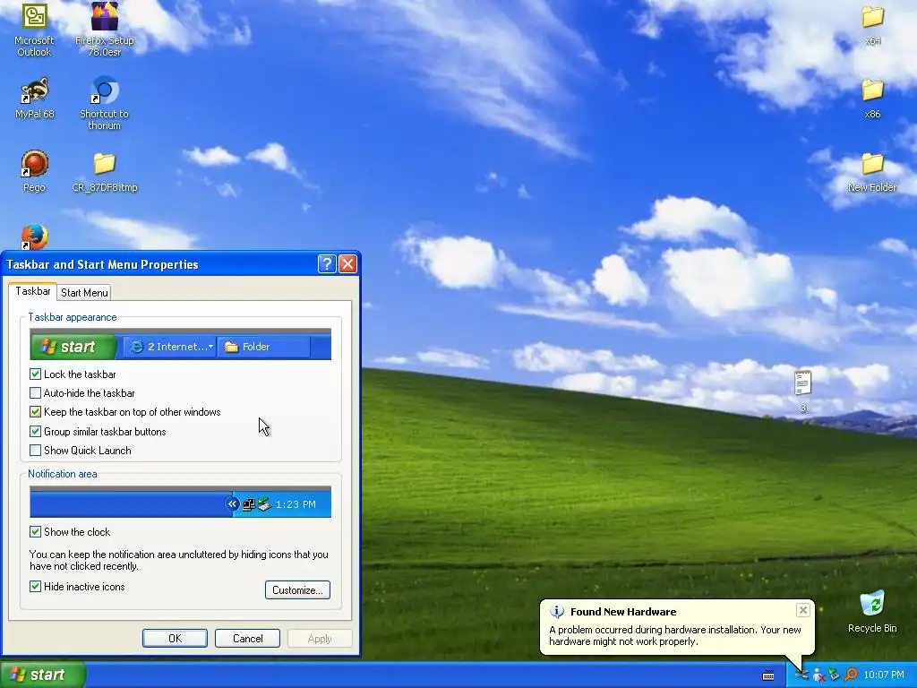
Task: Click the notification area preview image
Action: coord(180,502)
